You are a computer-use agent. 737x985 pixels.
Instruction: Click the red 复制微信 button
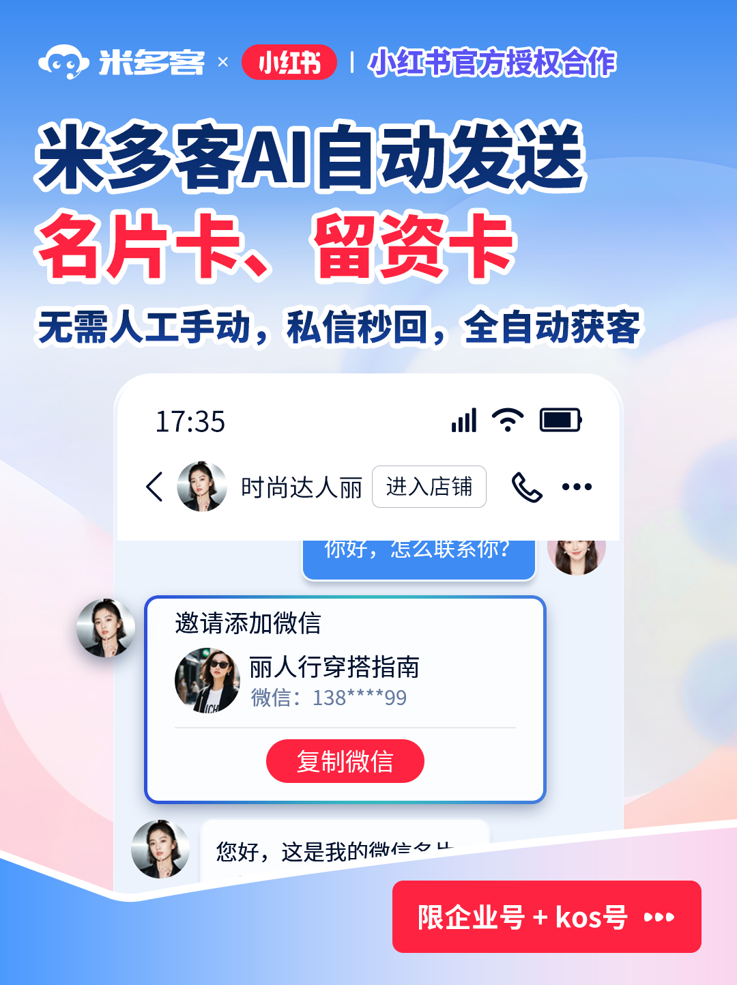[x=345, y=761]
